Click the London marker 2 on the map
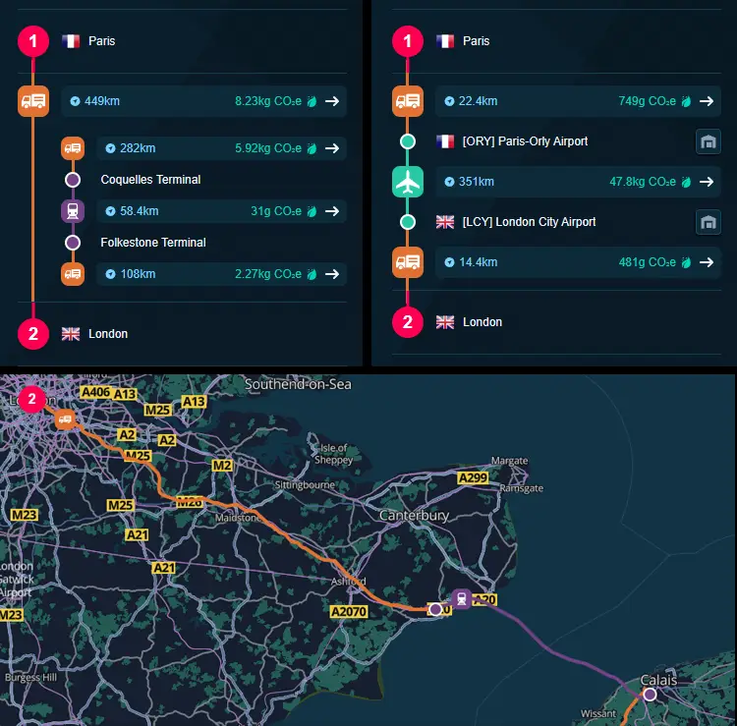 coord(32,399)
